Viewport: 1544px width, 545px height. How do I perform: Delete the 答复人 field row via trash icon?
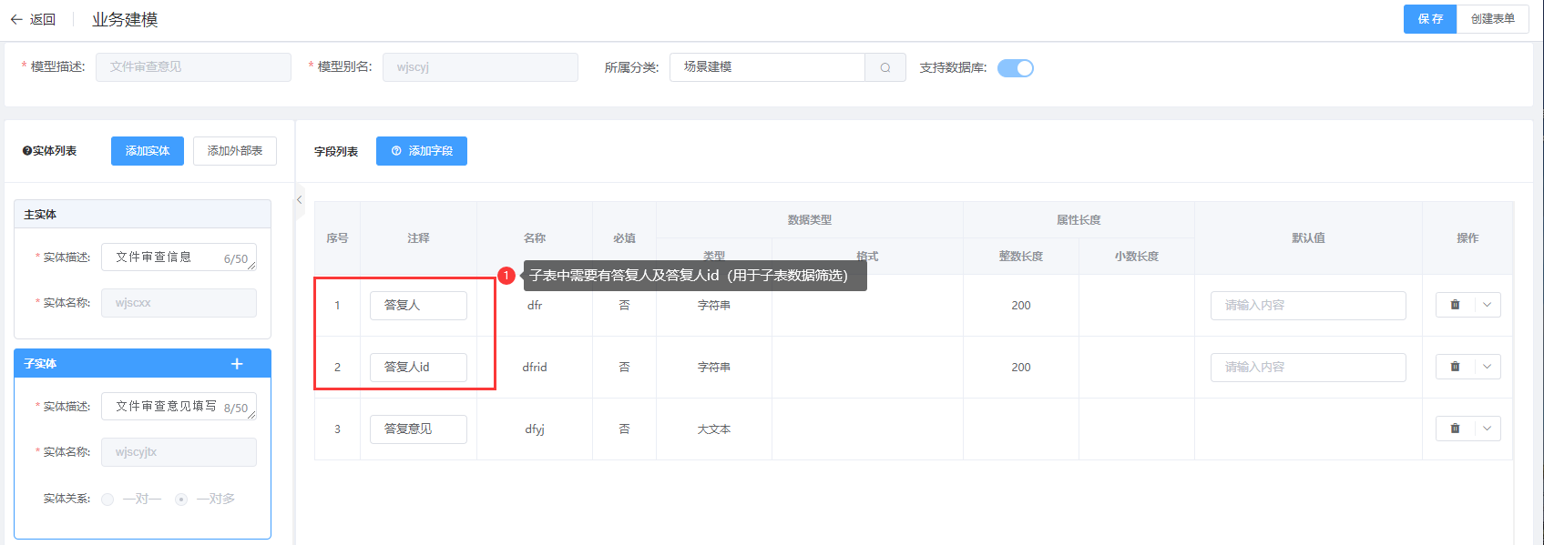pyautogui.click(x=1455, y=305)
